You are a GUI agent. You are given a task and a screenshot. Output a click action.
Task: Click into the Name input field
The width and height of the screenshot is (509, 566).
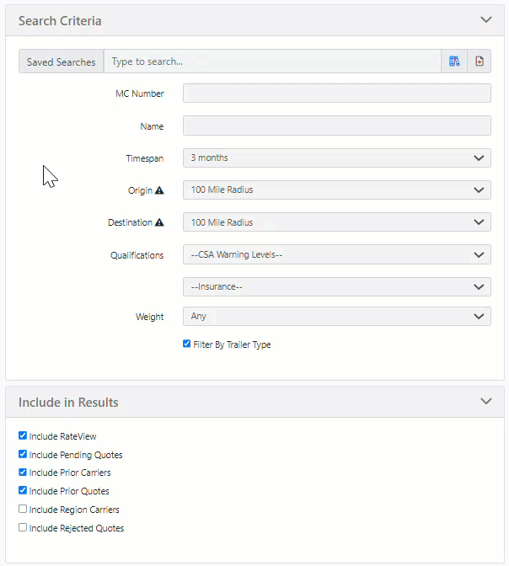[337, 125]
